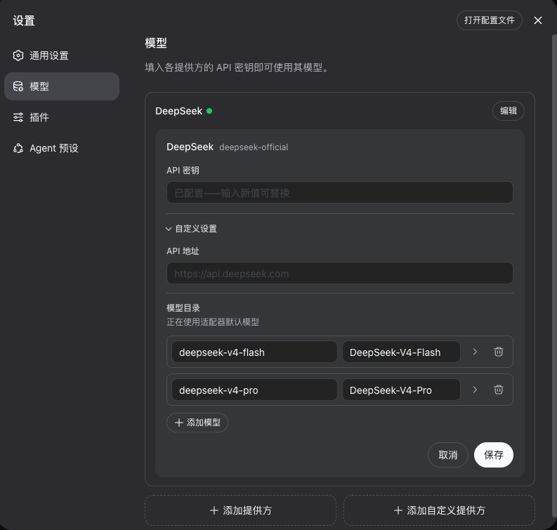The image size is (557, 530).
Task: Delete the deepseek-v4-pro model row
Action: click(x=499, y=390)
